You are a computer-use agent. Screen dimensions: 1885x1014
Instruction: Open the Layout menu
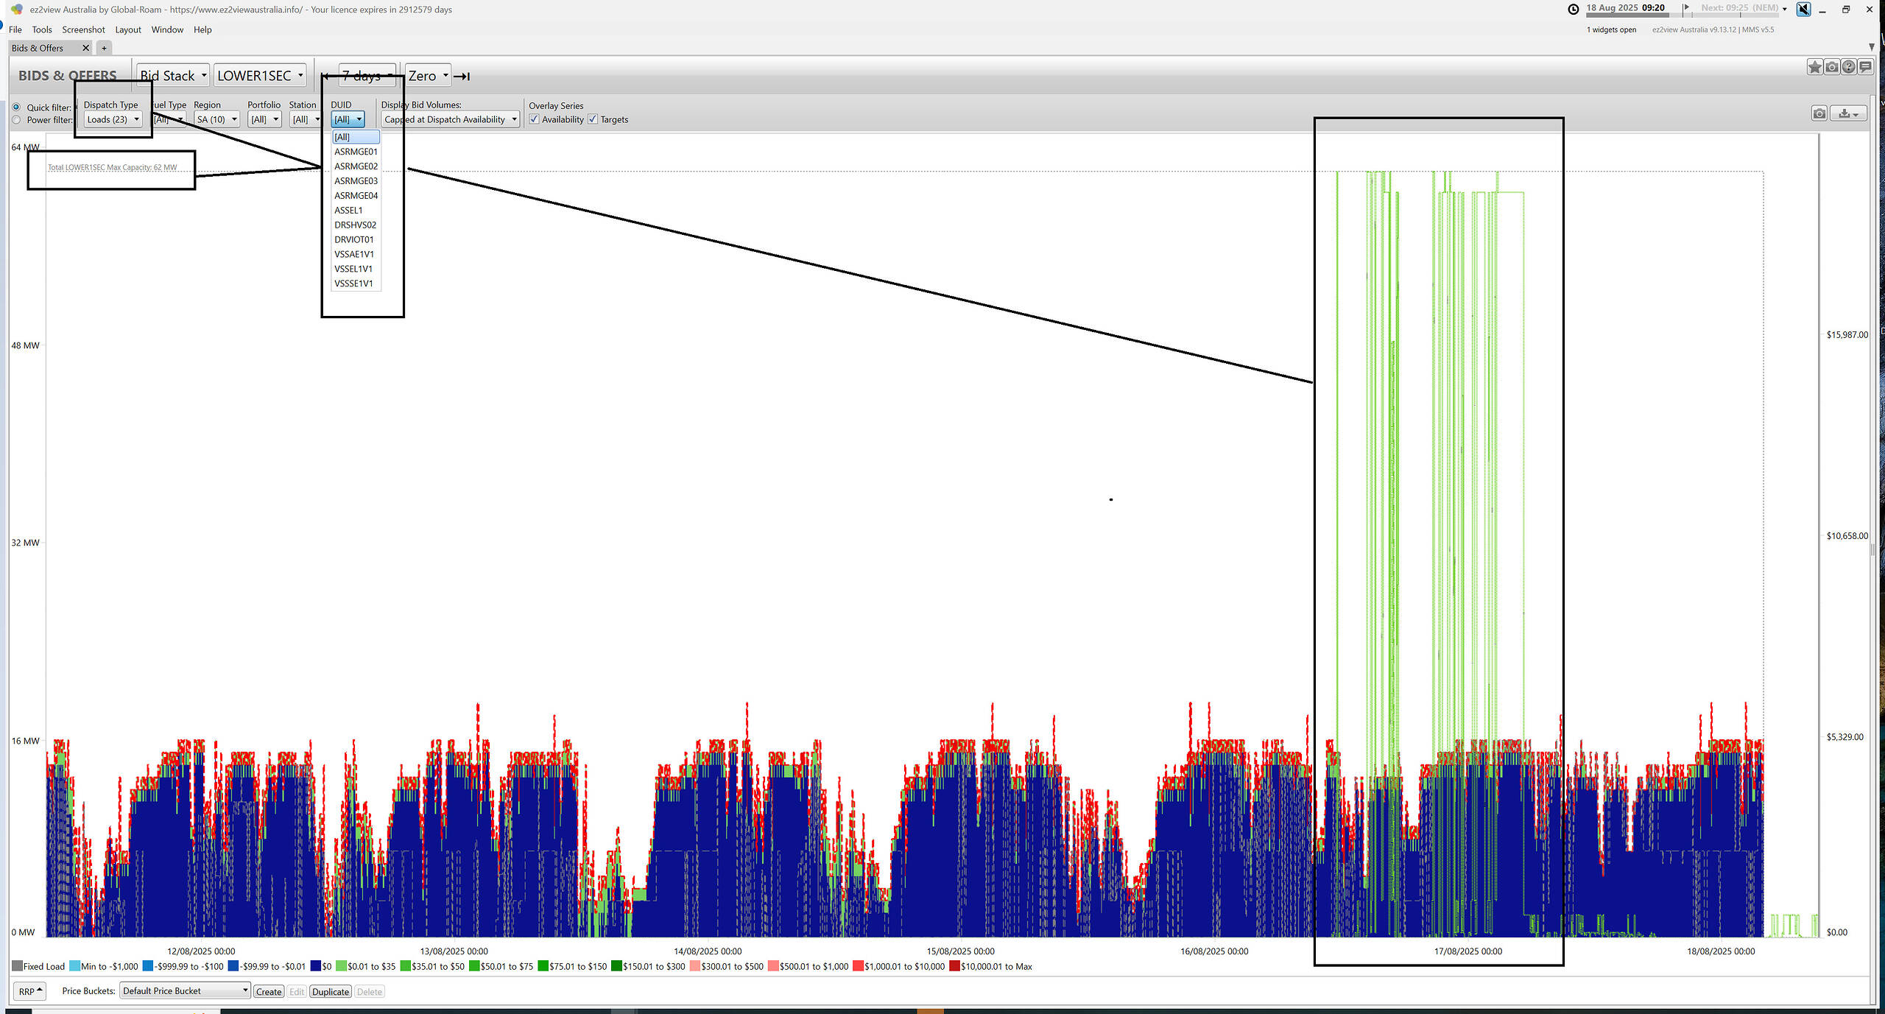128,29
